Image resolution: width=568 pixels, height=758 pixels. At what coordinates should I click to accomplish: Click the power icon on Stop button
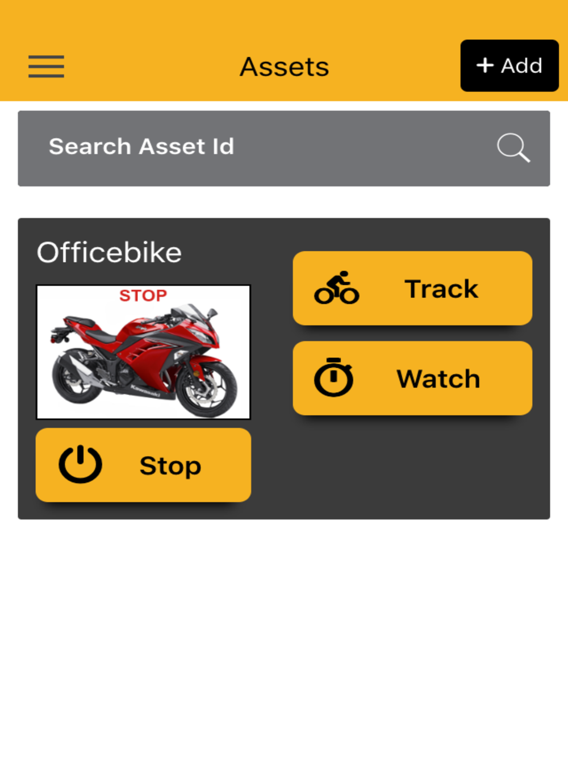tap(81, 464)
